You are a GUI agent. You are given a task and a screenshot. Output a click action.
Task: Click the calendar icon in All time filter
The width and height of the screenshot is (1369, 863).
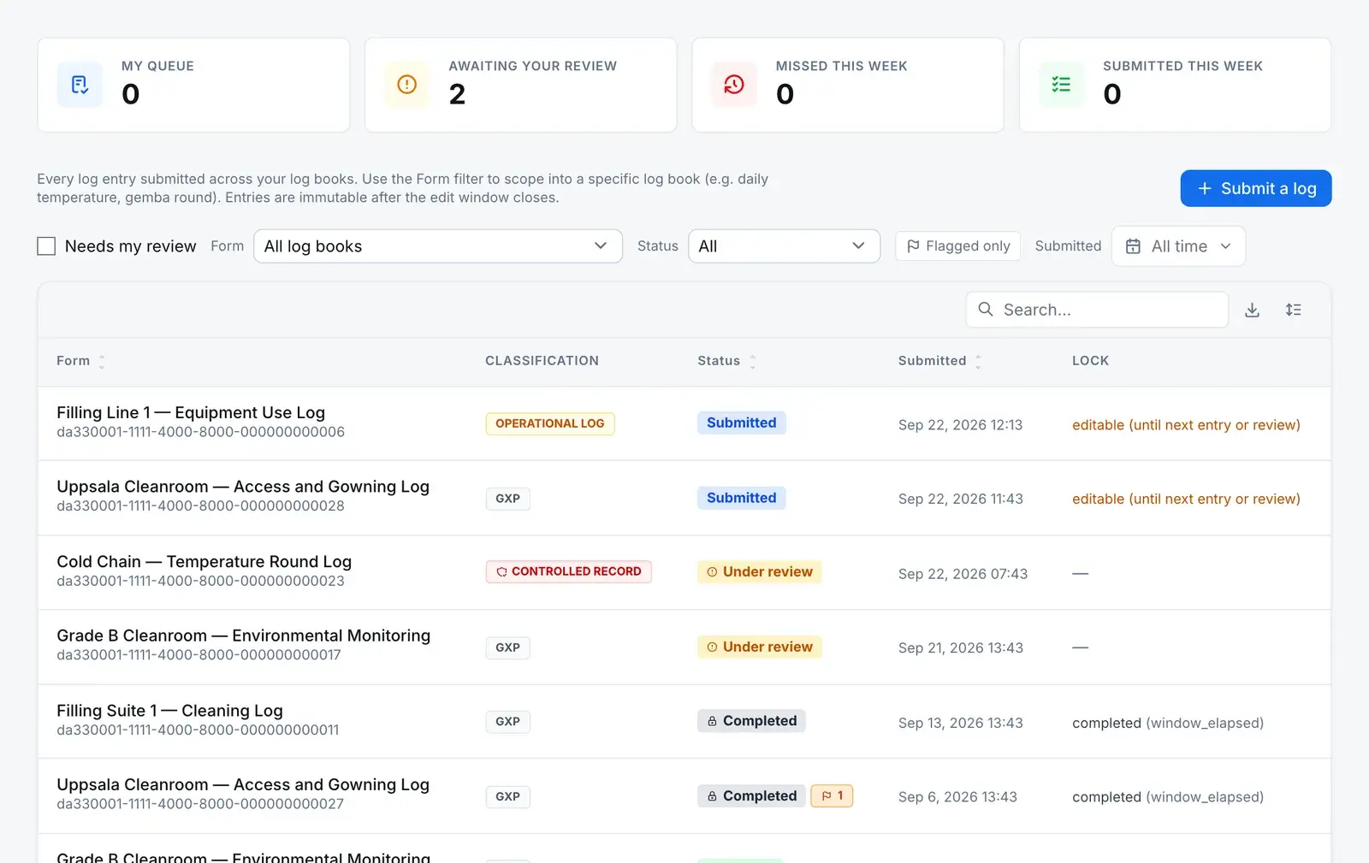point(1133,246)
